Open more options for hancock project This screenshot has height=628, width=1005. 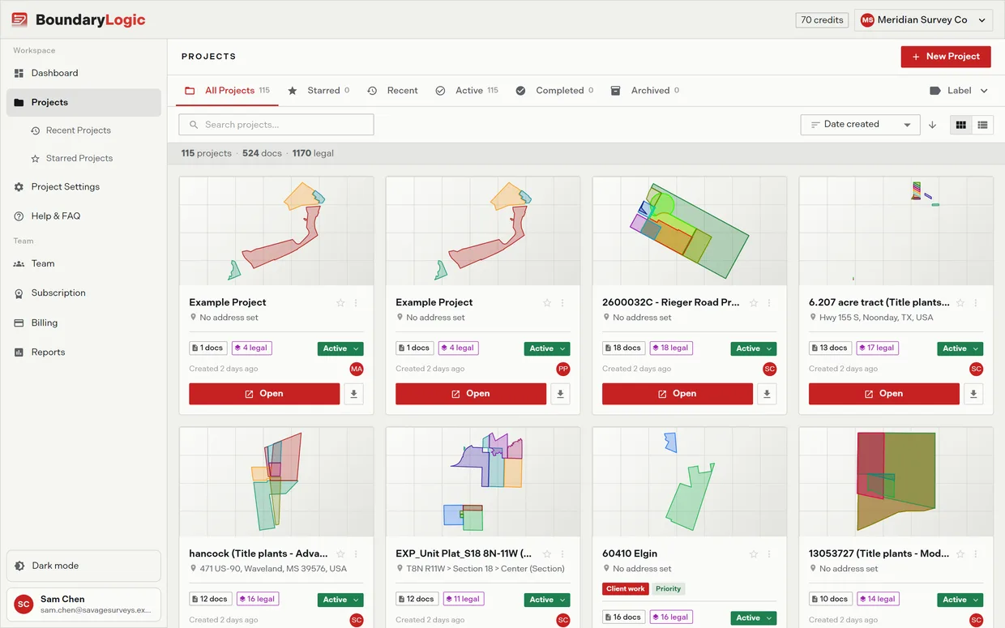point(356,554)
